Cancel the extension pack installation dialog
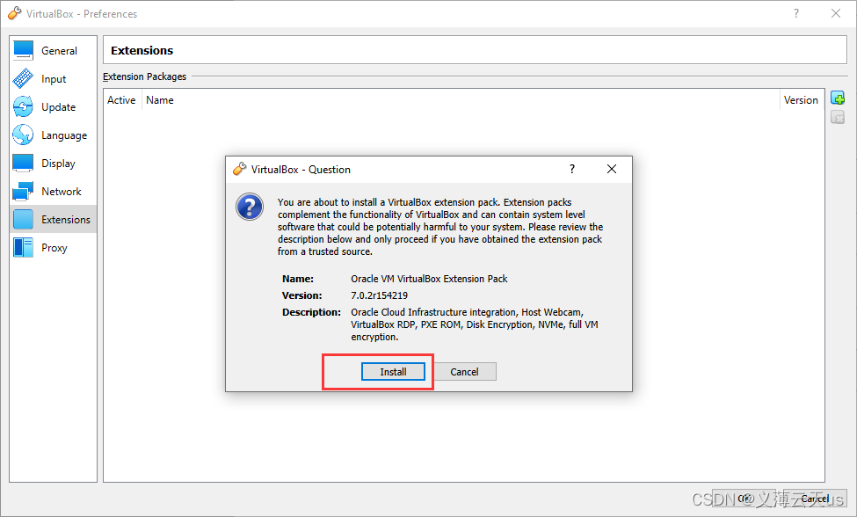Screen dimensions: 857x517 (465, 371)
